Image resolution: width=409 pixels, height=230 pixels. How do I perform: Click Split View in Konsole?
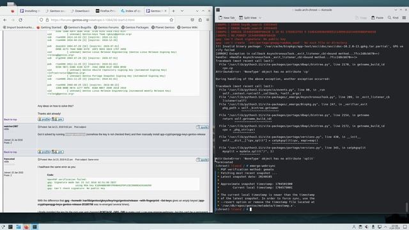coord(248,18)
